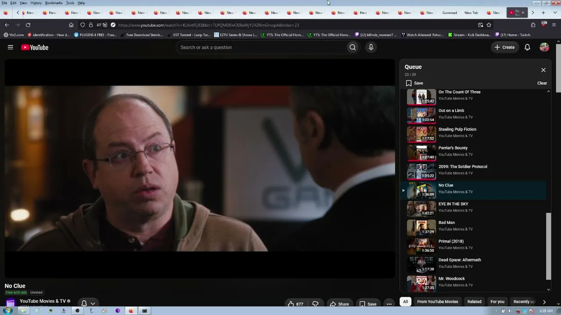Share the No Clue video

[339, 304]
